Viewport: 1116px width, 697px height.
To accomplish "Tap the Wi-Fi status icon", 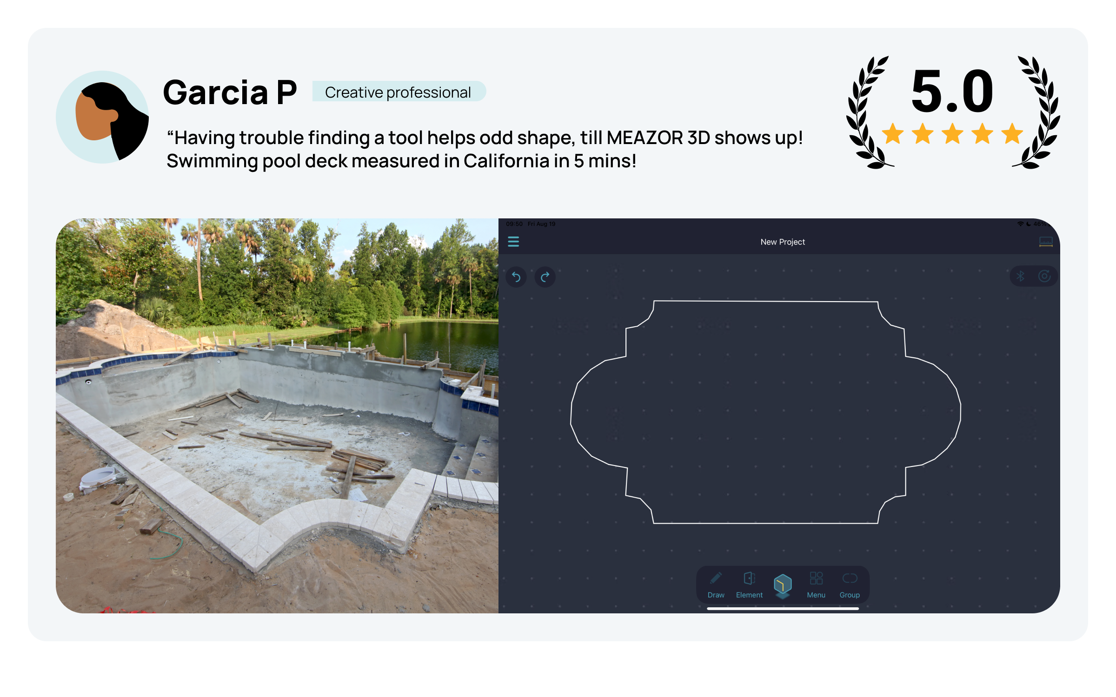I will (1020, 224).
